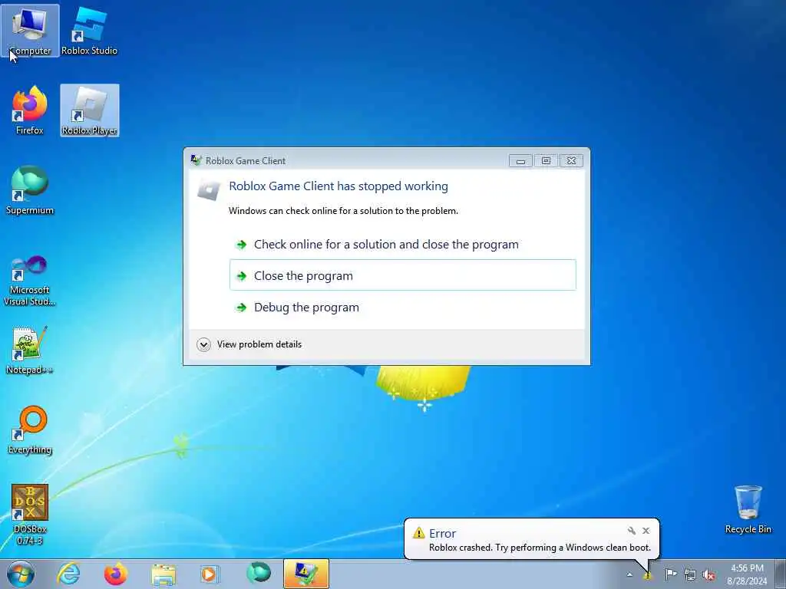Open the network tray icon
Screen dimensions: 786x589
(690, 574)
